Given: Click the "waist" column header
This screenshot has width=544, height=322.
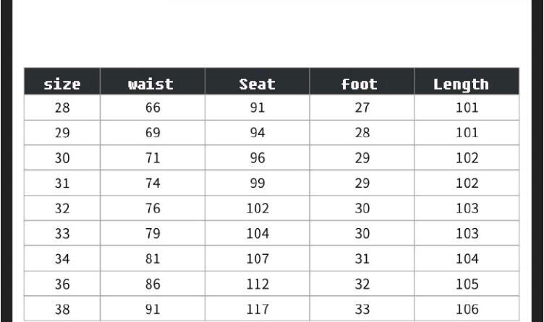Looking at the screenshot, I should 151,84.
